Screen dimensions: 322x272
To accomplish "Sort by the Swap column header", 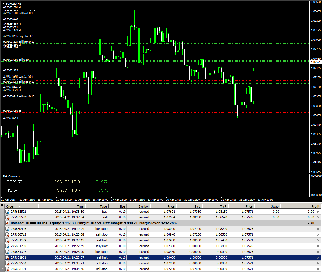I will 267,206.
